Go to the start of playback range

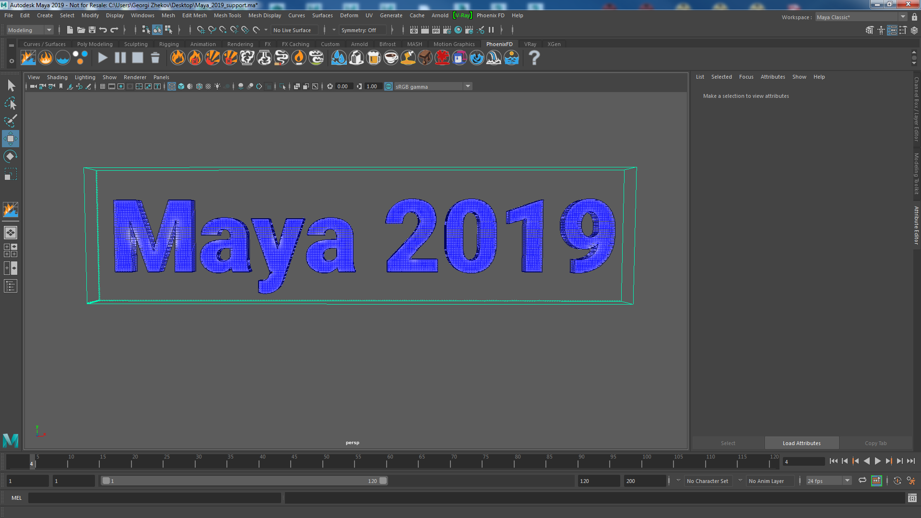click(x=834, y=461)
